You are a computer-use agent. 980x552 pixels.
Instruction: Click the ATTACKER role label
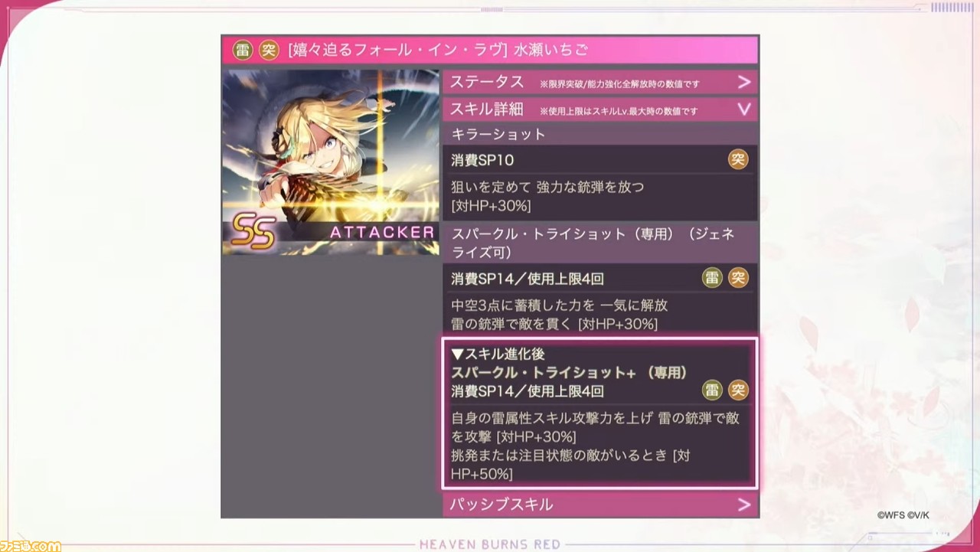(381, 232)
